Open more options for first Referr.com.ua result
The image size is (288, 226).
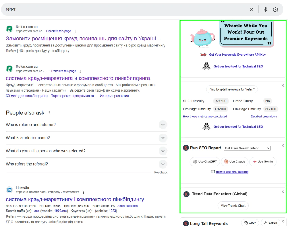tap(75, 31)
